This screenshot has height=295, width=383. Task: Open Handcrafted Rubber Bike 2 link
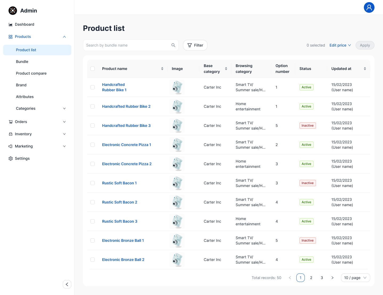[x=126, y=106]
